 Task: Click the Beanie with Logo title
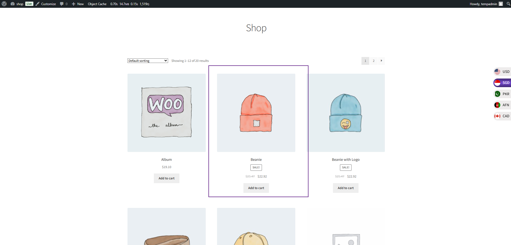pos(346,159)
